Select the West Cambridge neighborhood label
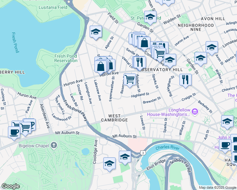237x190 pixels. coord(114,118)
